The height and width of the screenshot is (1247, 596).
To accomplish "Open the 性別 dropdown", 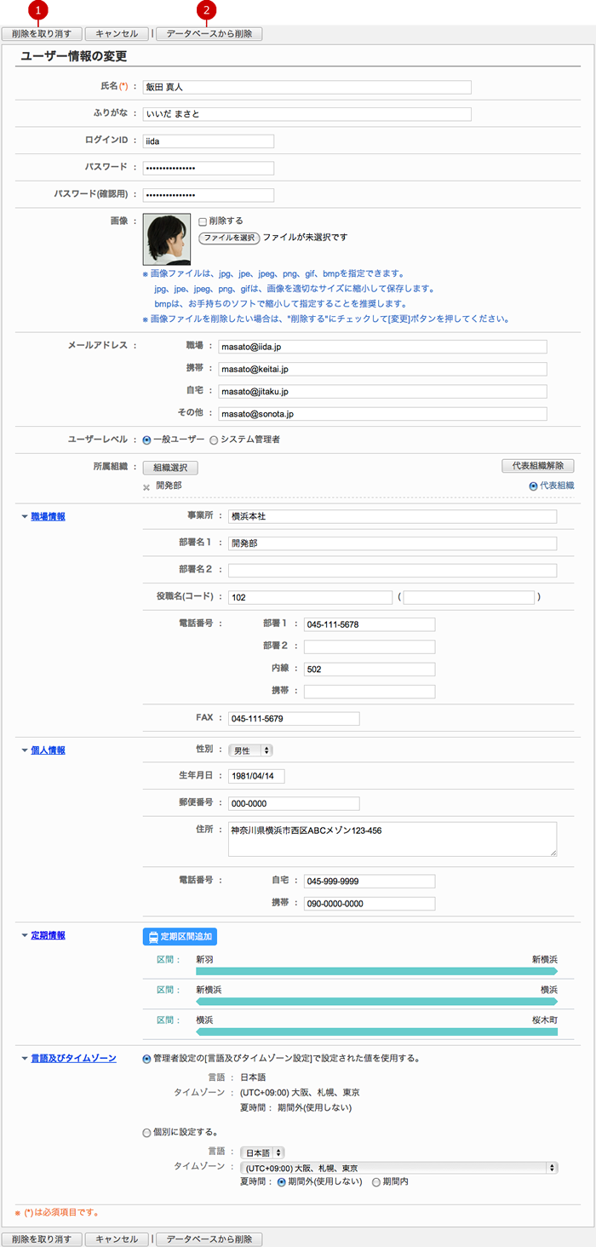I will coord(251,750).
